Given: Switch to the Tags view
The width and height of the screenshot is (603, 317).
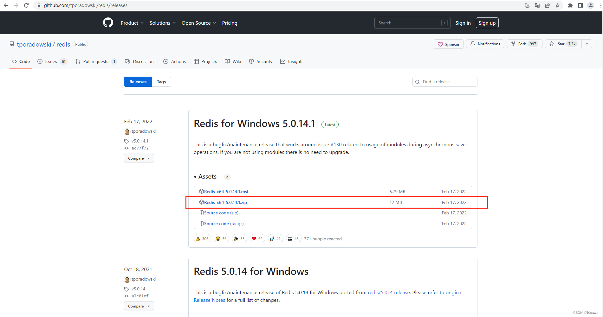Looking at the screenshot, I should click(161, 82).
